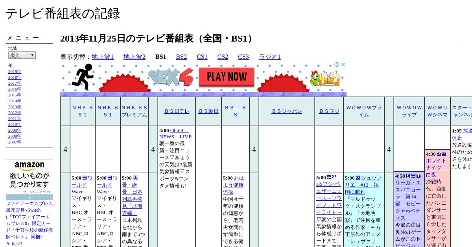
Task: Open ＢＳ日テレ channel link
Action: pos(177,111)
